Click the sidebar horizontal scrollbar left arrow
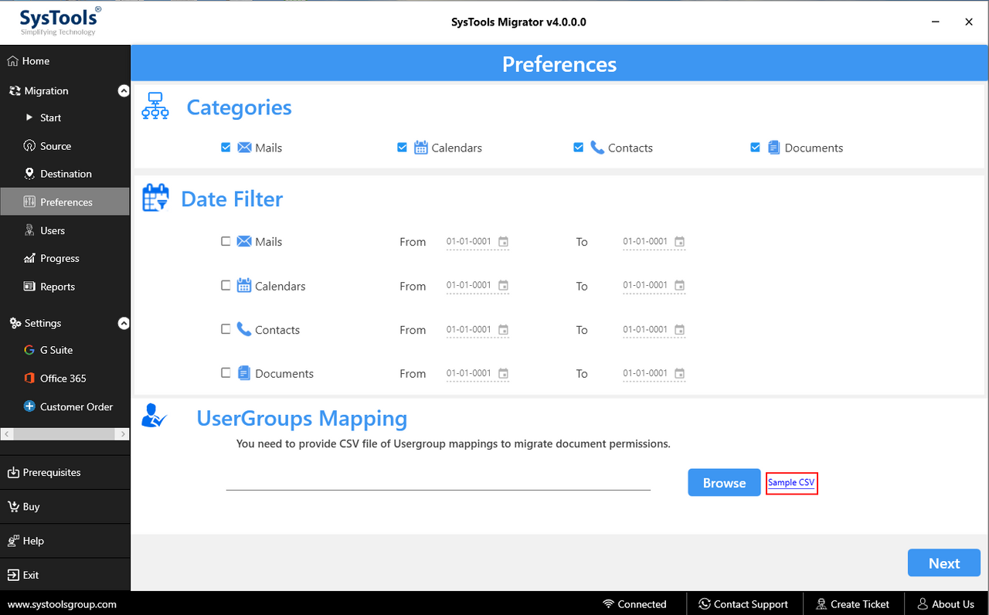989x615 pixels. [x=6, y=435]
